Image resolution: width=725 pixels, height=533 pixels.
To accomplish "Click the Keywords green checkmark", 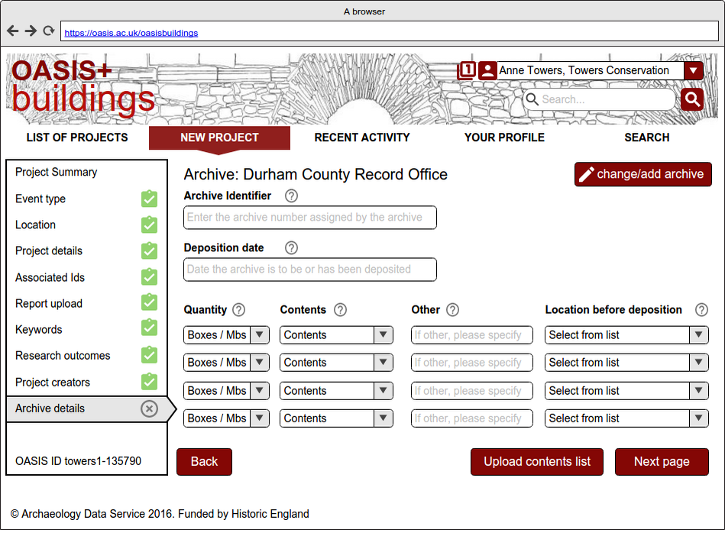I will click(149, 328).
